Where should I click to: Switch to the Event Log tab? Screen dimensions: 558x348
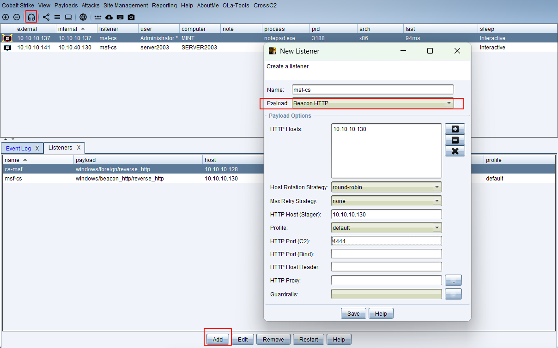click(x=18, y=149)
